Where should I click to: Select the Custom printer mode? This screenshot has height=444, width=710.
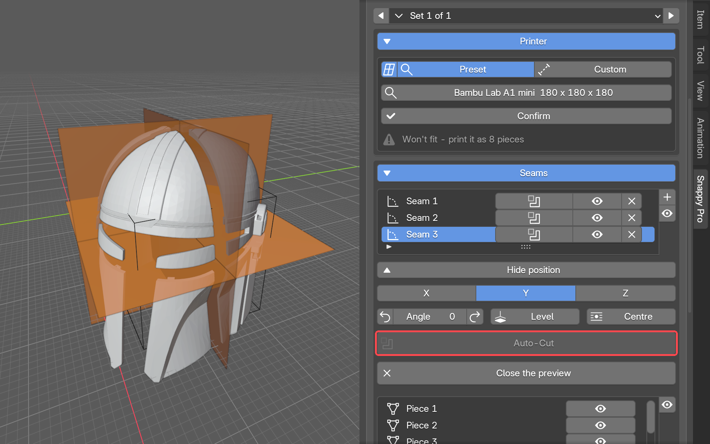pos(603,69)
